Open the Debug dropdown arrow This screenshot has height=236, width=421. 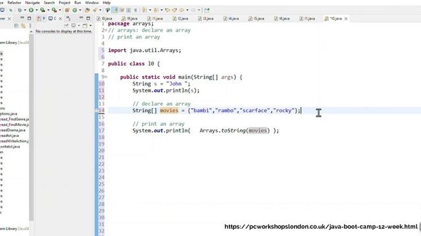[25, 10]
